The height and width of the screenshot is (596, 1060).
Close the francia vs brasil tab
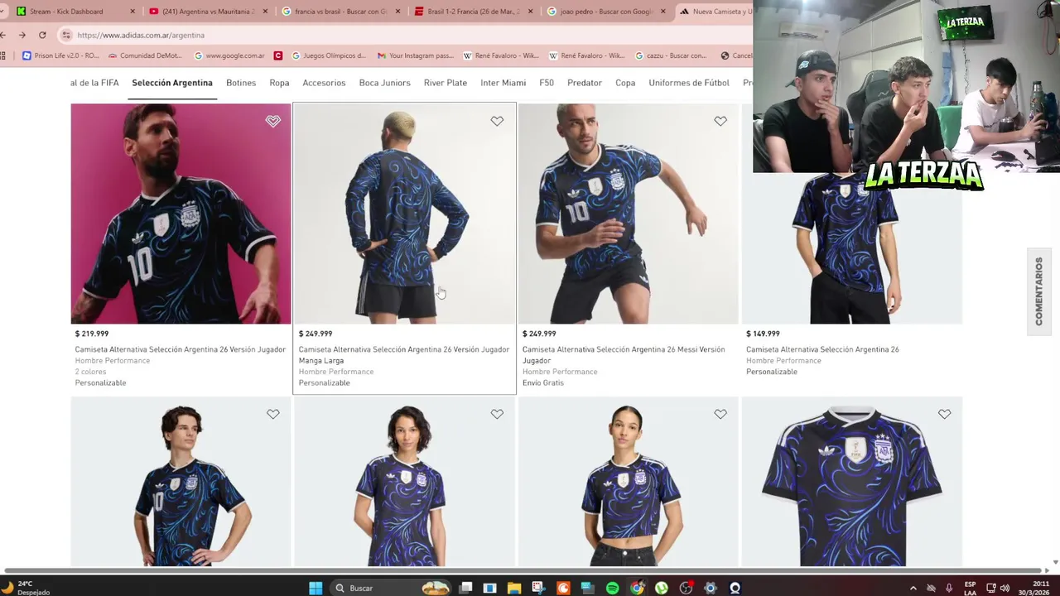click(x=397, y=12)
